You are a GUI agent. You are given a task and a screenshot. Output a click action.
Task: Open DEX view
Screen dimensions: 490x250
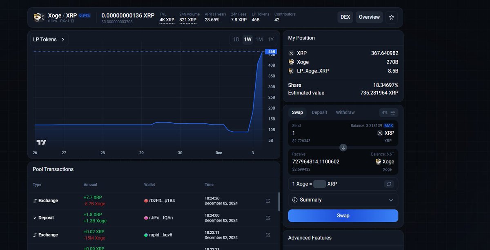click(x=345, y=17)
